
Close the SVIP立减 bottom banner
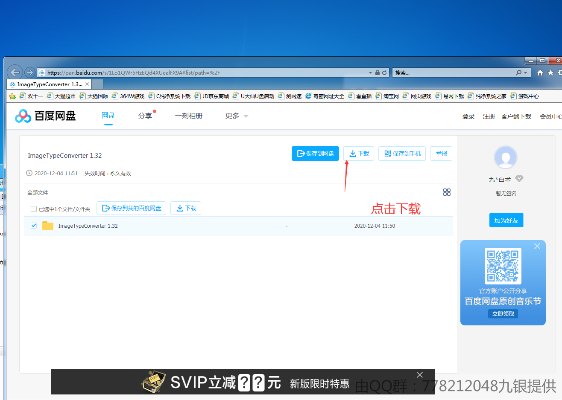tap(420, 375)
